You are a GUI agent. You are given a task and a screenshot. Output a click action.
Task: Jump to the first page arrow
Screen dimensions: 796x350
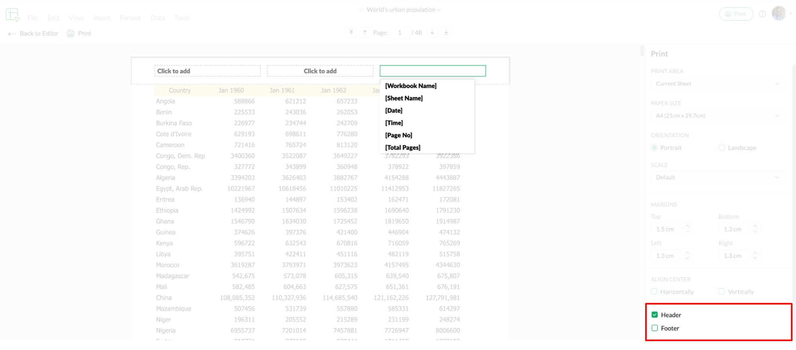pos(351,33)
